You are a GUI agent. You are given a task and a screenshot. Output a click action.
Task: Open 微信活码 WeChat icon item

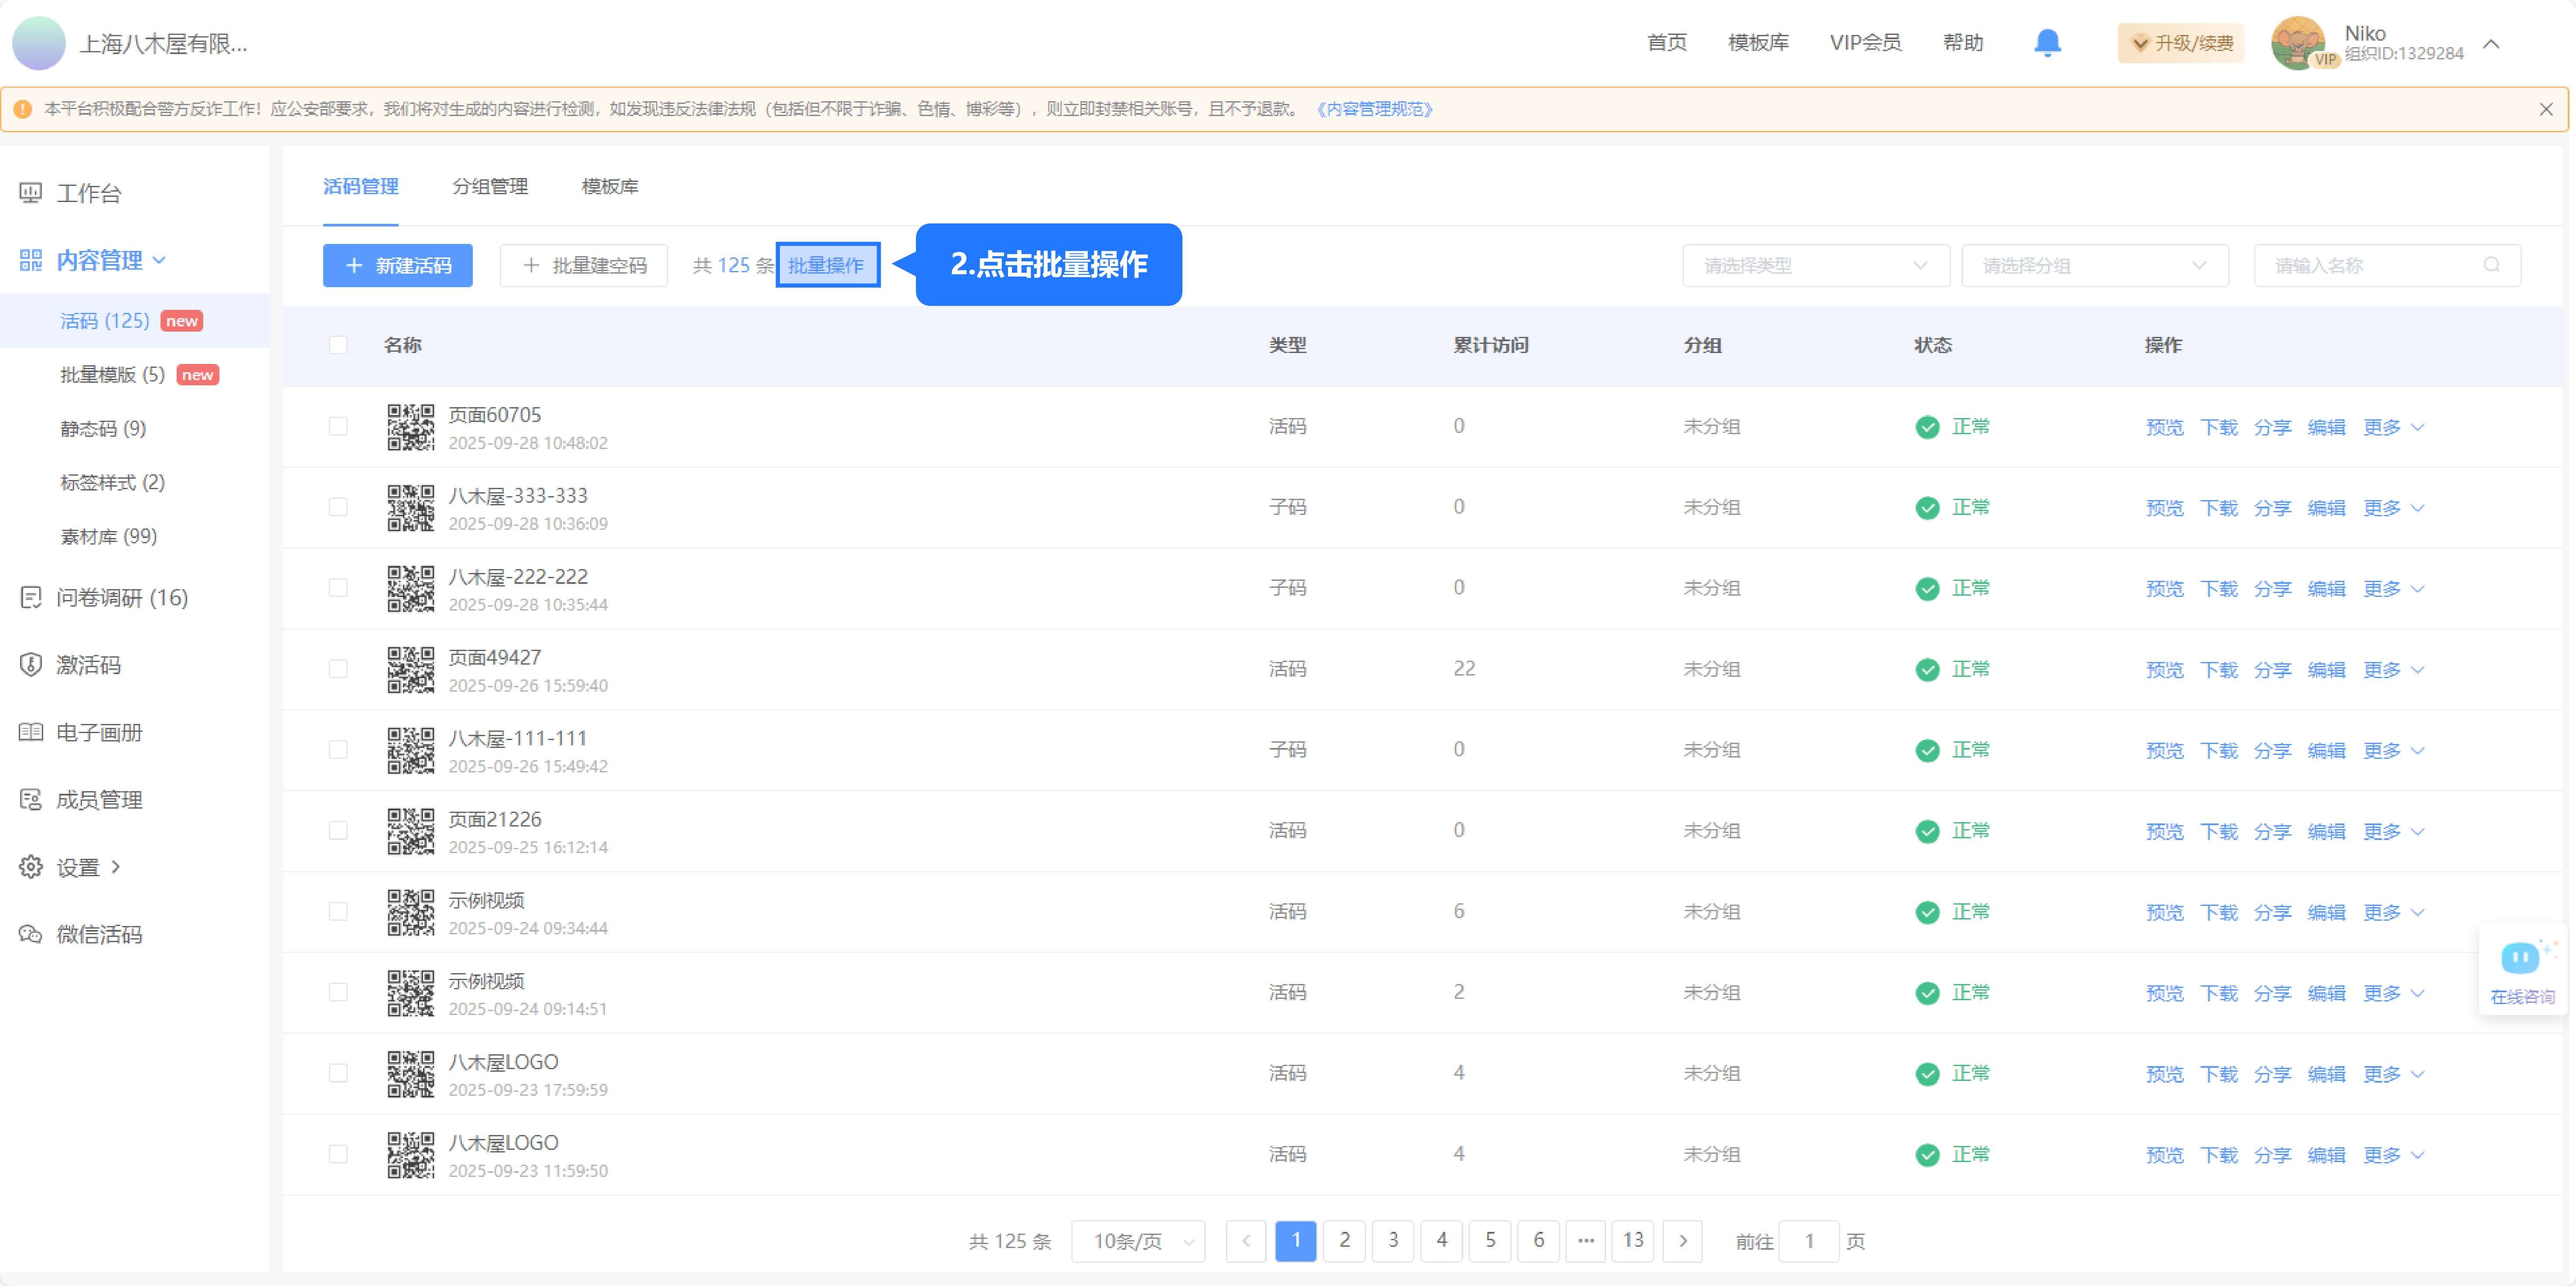(31, 935)
